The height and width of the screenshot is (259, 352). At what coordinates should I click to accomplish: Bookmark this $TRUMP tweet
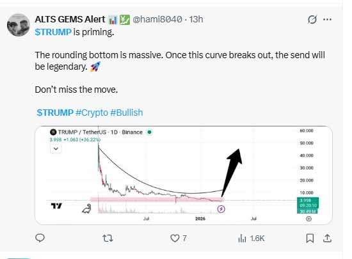(x=310, y=238)
